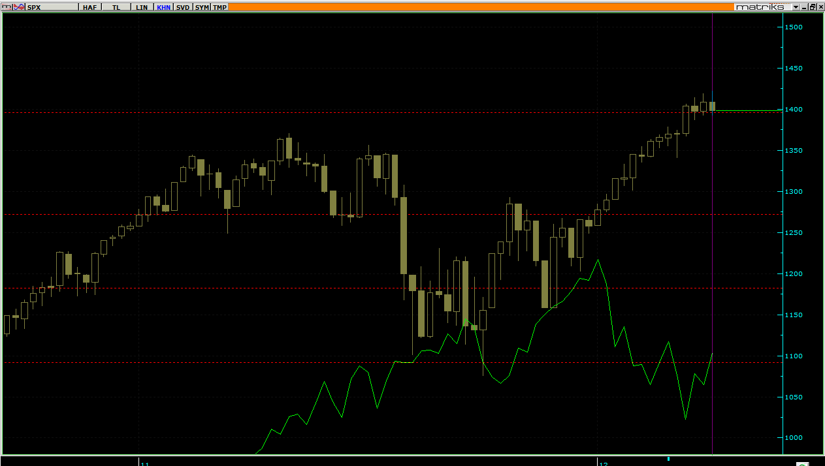Click the last candlestick beside the magenta line
The width and height of the screenshot is (825, 466).
712,106
